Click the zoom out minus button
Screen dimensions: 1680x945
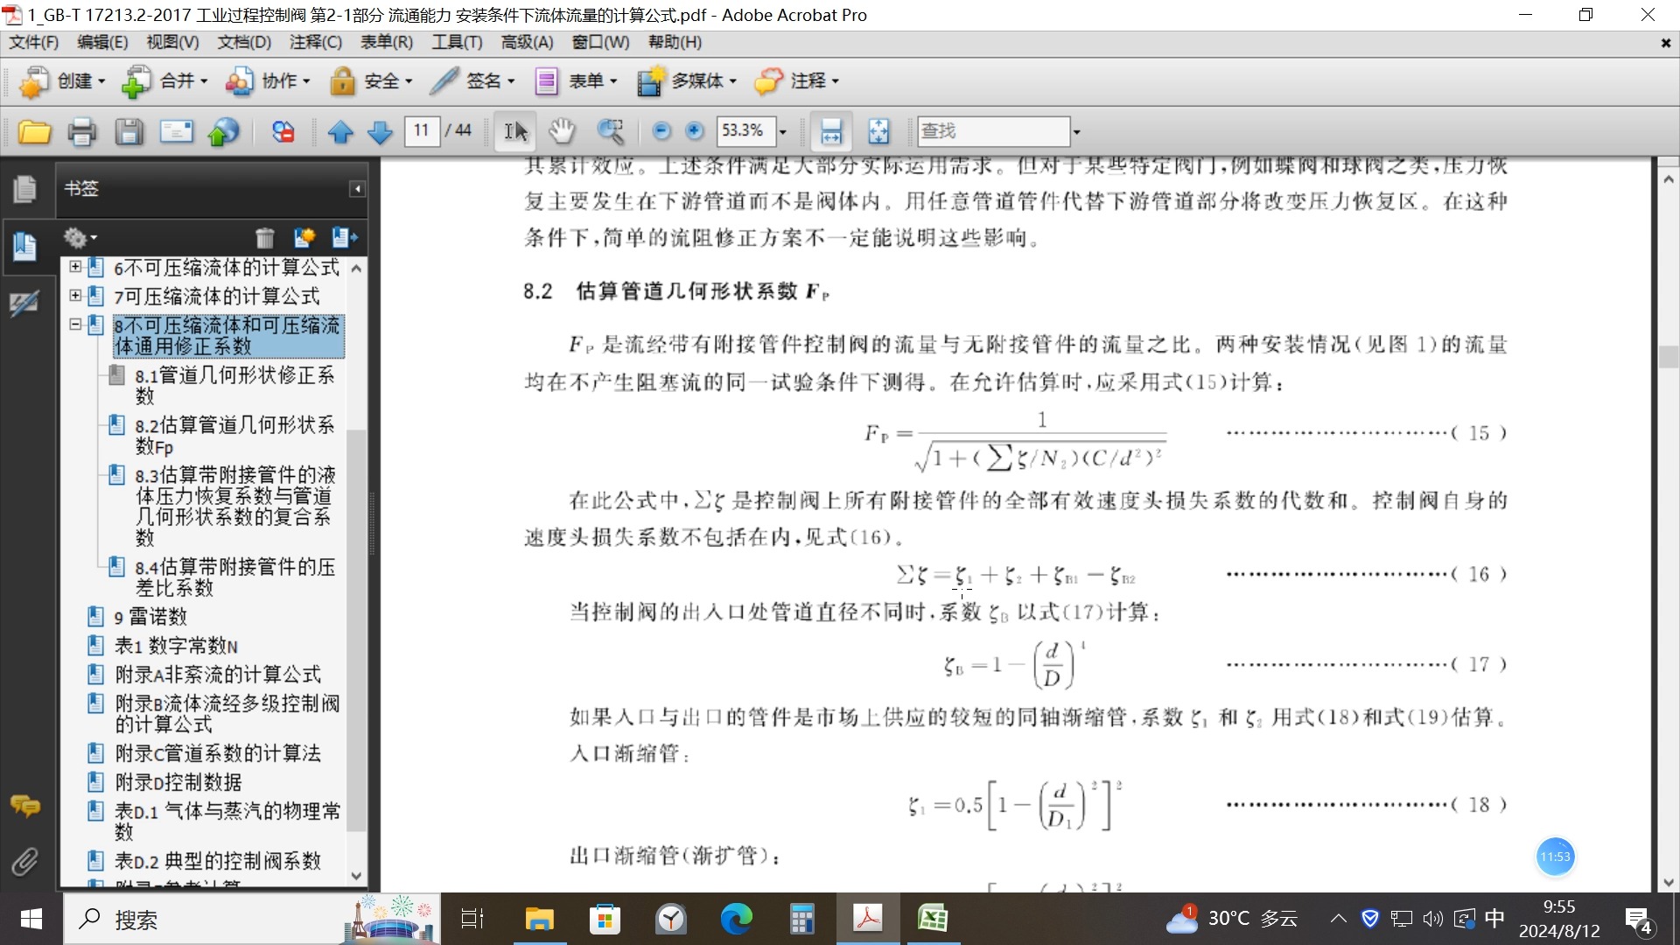click(x=661, y=131)
